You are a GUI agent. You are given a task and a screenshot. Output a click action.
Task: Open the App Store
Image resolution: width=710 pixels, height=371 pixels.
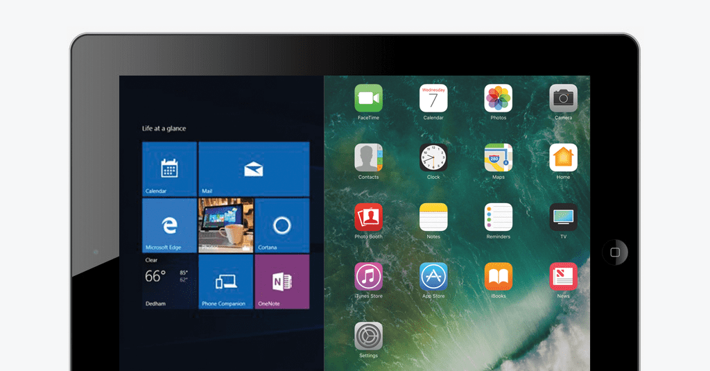(x=433, y=276)
